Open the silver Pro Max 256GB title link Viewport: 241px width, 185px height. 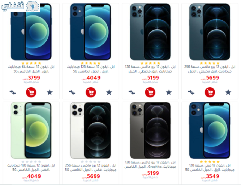(91, 167)
